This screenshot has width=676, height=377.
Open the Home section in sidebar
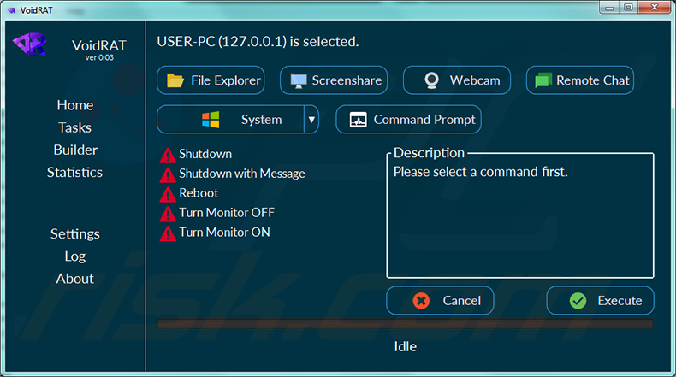(x=75, y=105)
